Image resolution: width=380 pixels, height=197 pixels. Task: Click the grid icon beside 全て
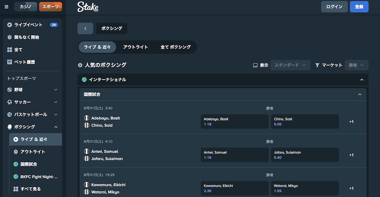point(10,49)
